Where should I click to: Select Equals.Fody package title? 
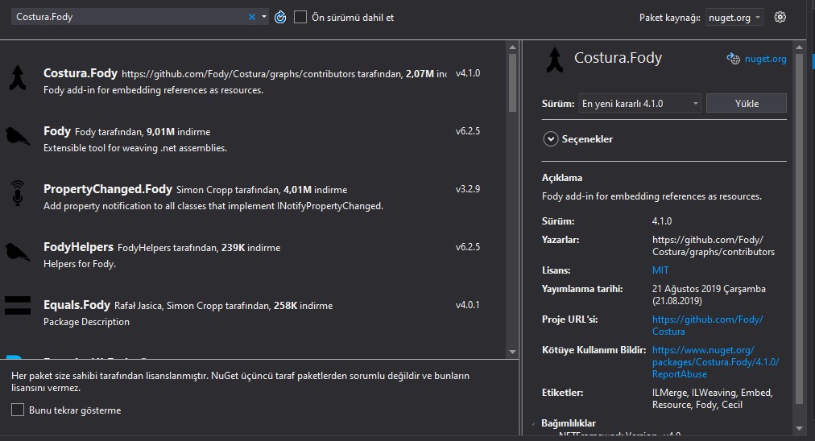pos(77,305)
